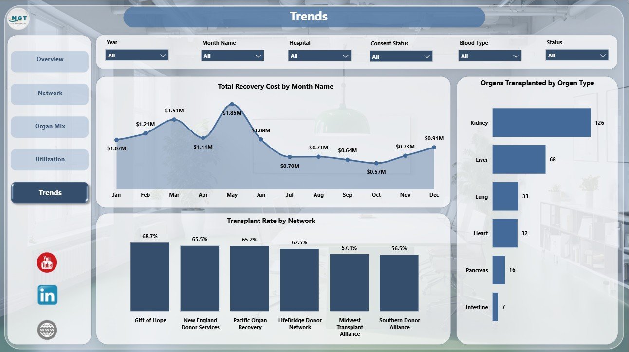
Task: Click 'Organs Transplanted by Organ Type' title
Action: coord(537,83)
